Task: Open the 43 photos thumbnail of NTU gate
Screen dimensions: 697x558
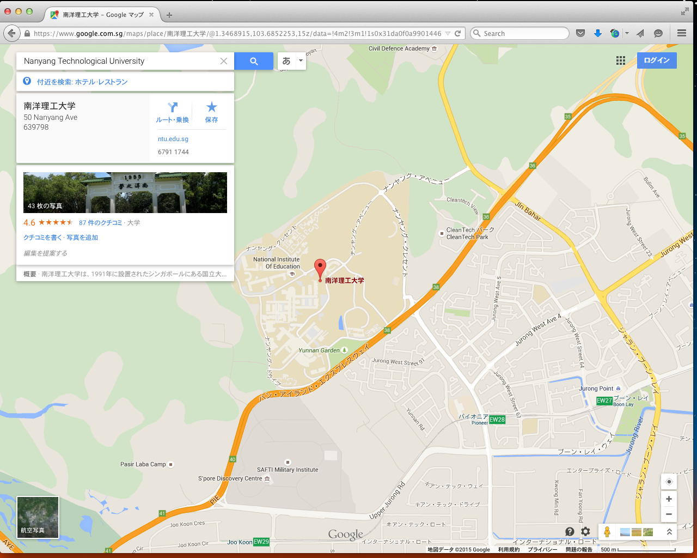Action: [125, 192]
